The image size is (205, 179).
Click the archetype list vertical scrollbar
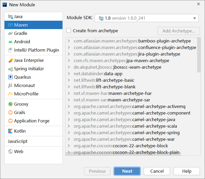coord(199,55)
